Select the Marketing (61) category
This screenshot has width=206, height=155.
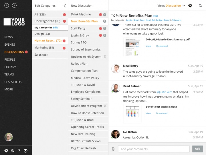point(50,48)
